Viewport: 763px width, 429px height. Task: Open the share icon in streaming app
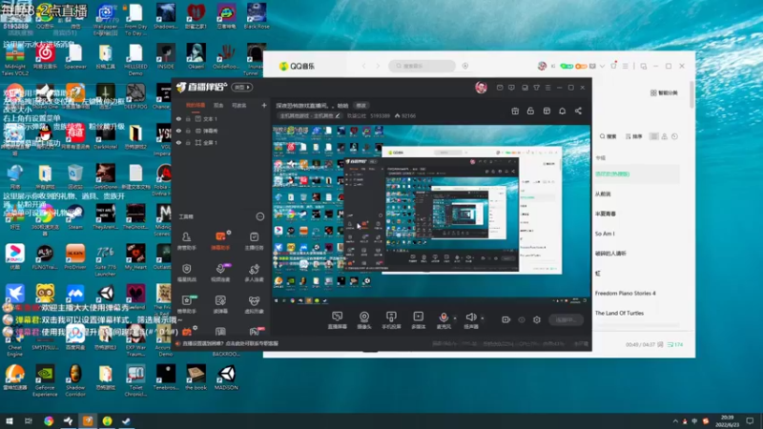(x=578, y=111)
